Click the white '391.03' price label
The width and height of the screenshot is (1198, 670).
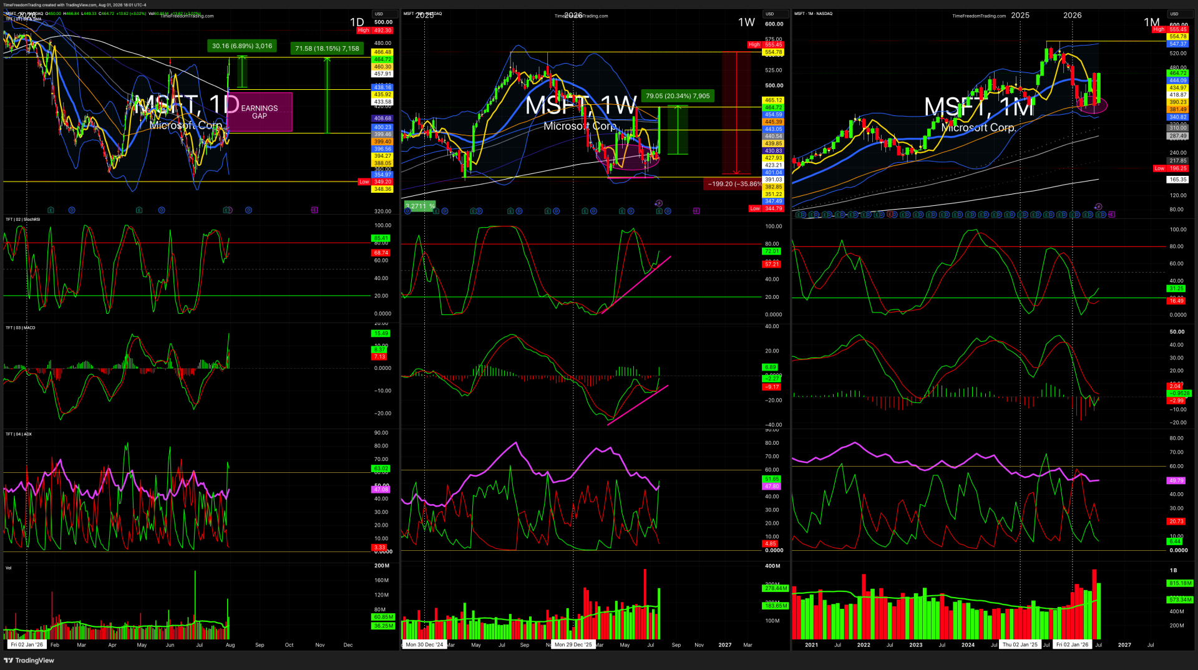click(774, 180)
